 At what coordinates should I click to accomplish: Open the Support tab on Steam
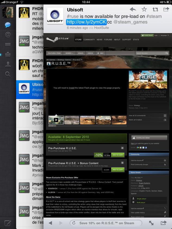pos(127,40)
